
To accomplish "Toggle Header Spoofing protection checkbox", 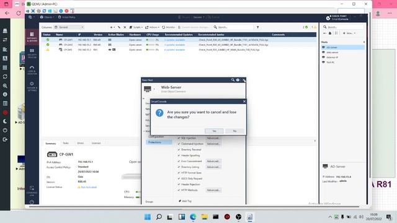I will [x=179, y=155].
